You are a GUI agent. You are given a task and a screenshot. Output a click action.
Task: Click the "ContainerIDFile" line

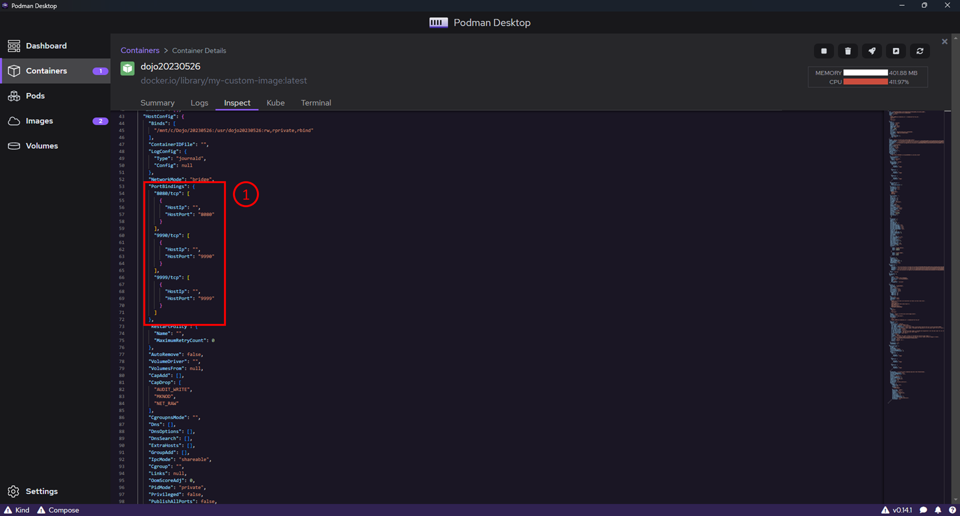click(x=178, y=144)
